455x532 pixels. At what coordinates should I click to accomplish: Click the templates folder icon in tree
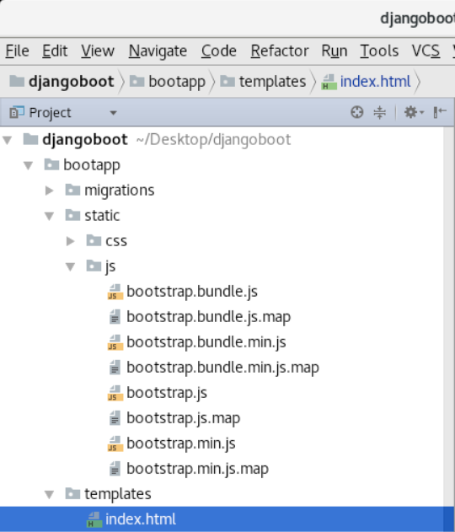72,494
